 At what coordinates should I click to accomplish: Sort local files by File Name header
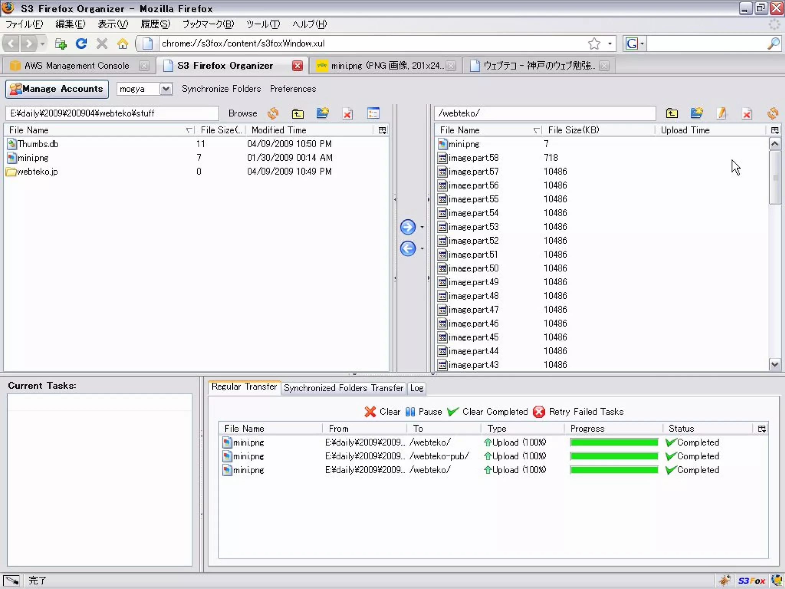[x=99, y=130]
